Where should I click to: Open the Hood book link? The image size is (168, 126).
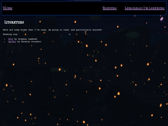click(11, 39)
